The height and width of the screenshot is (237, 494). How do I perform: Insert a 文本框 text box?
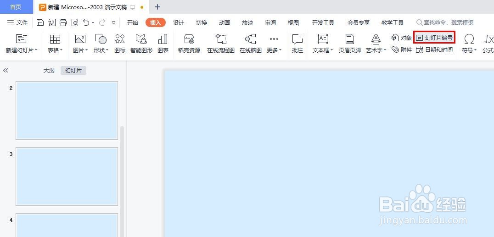pyautogui.click(x=323, y=44)
